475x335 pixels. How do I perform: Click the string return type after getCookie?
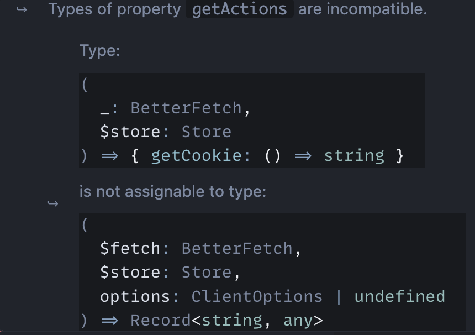pyautogui.click(x=354, y=156)
